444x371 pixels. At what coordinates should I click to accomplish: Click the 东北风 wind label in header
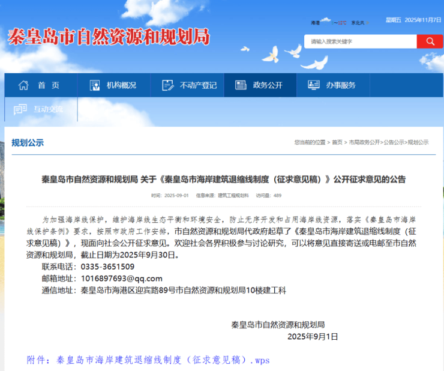point(358,23)
